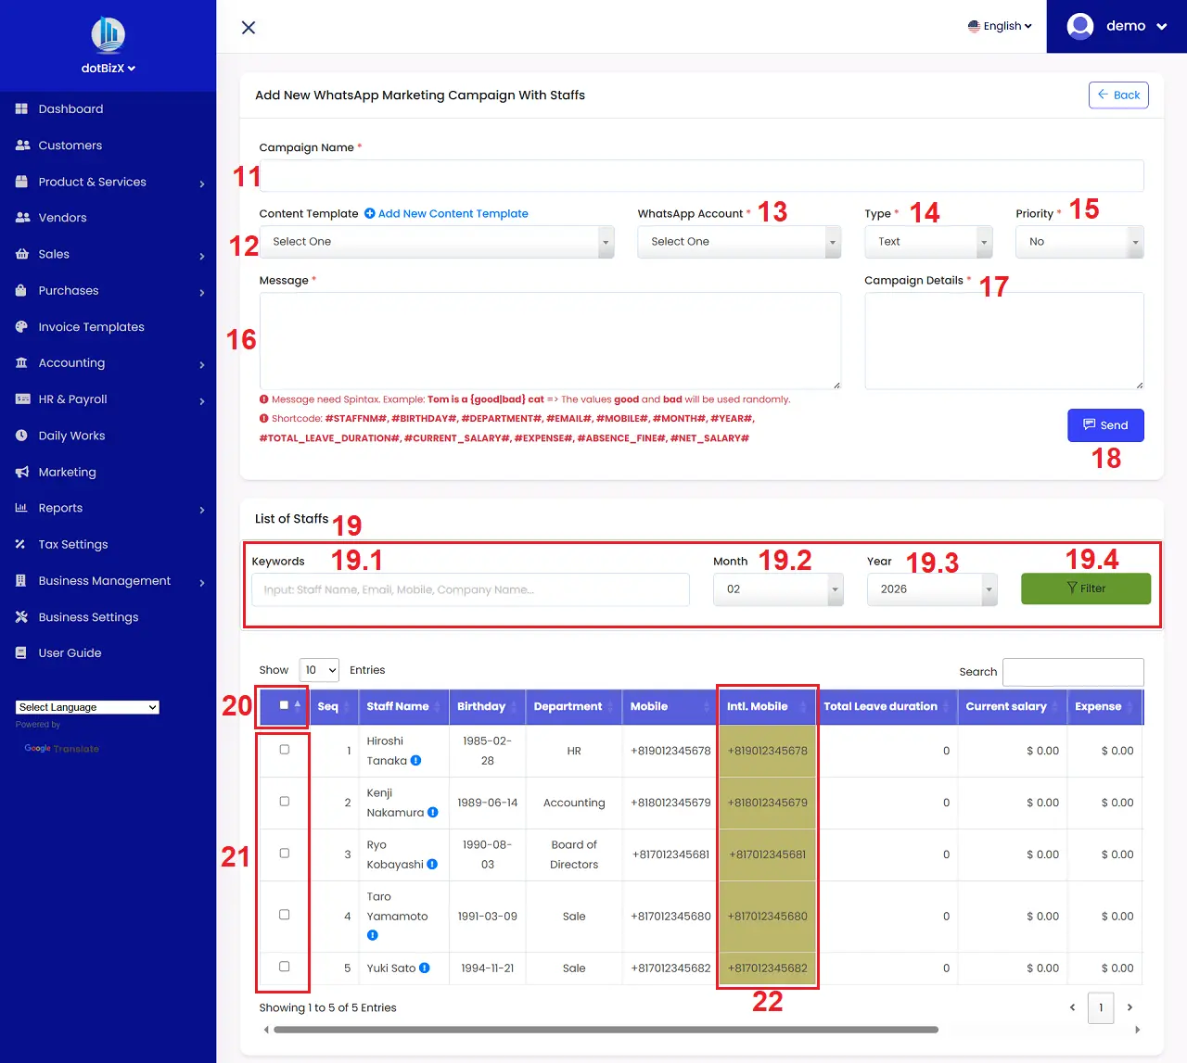
Task: Open the WhatsApp Account dropdown
Action: tap(738, 242)
